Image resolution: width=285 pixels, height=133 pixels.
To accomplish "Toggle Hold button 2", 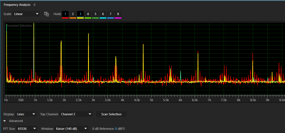I will pyautogui.click(x=73, y=14).
